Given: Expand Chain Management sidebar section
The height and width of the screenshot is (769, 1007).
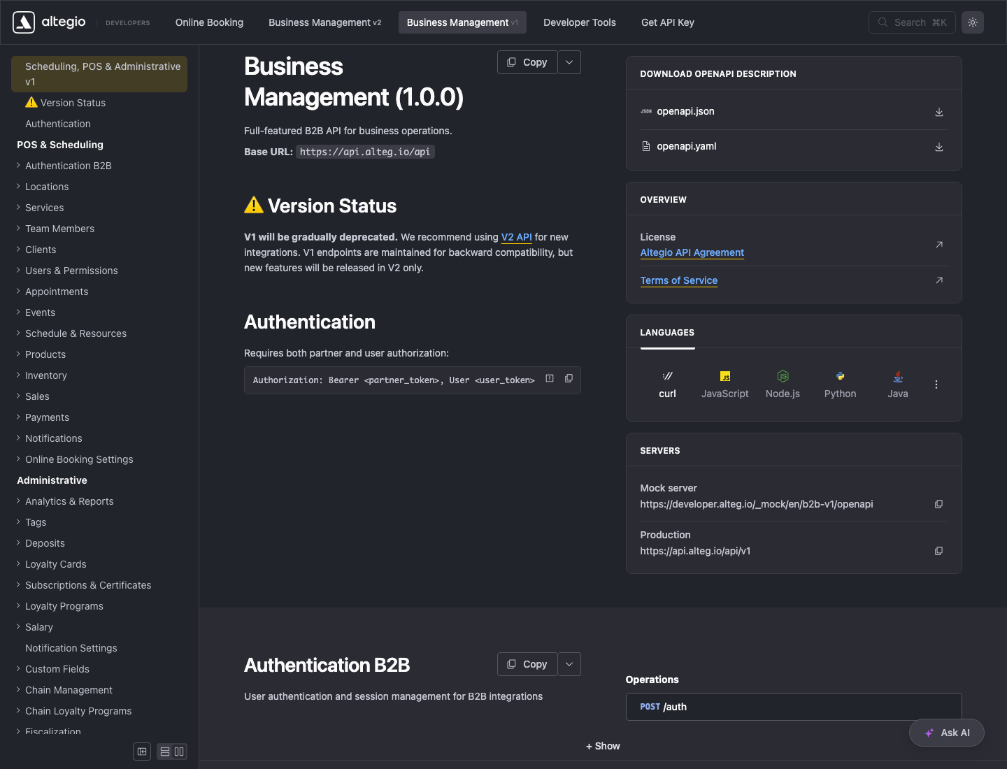Looking at the screenshot, I should coord(69,690).
